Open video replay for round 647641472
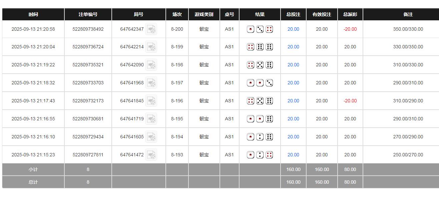The height and width of the screenshot is (197, 439). pyautogui.click(x=151, y=155)
